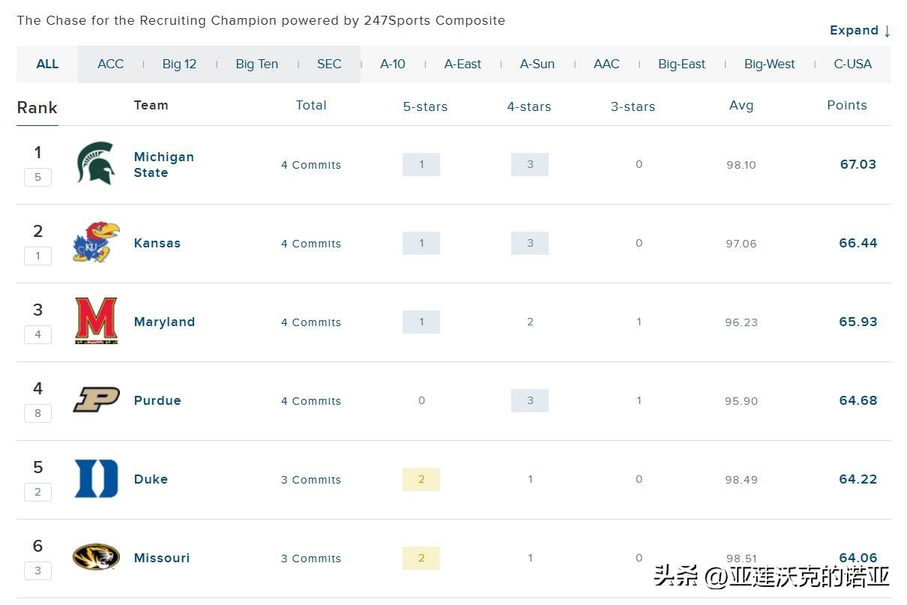The width and height of the screenshot is (907, 605).
Task: Open Michigan State's 4 Commits link
Action: click(311, 165)
